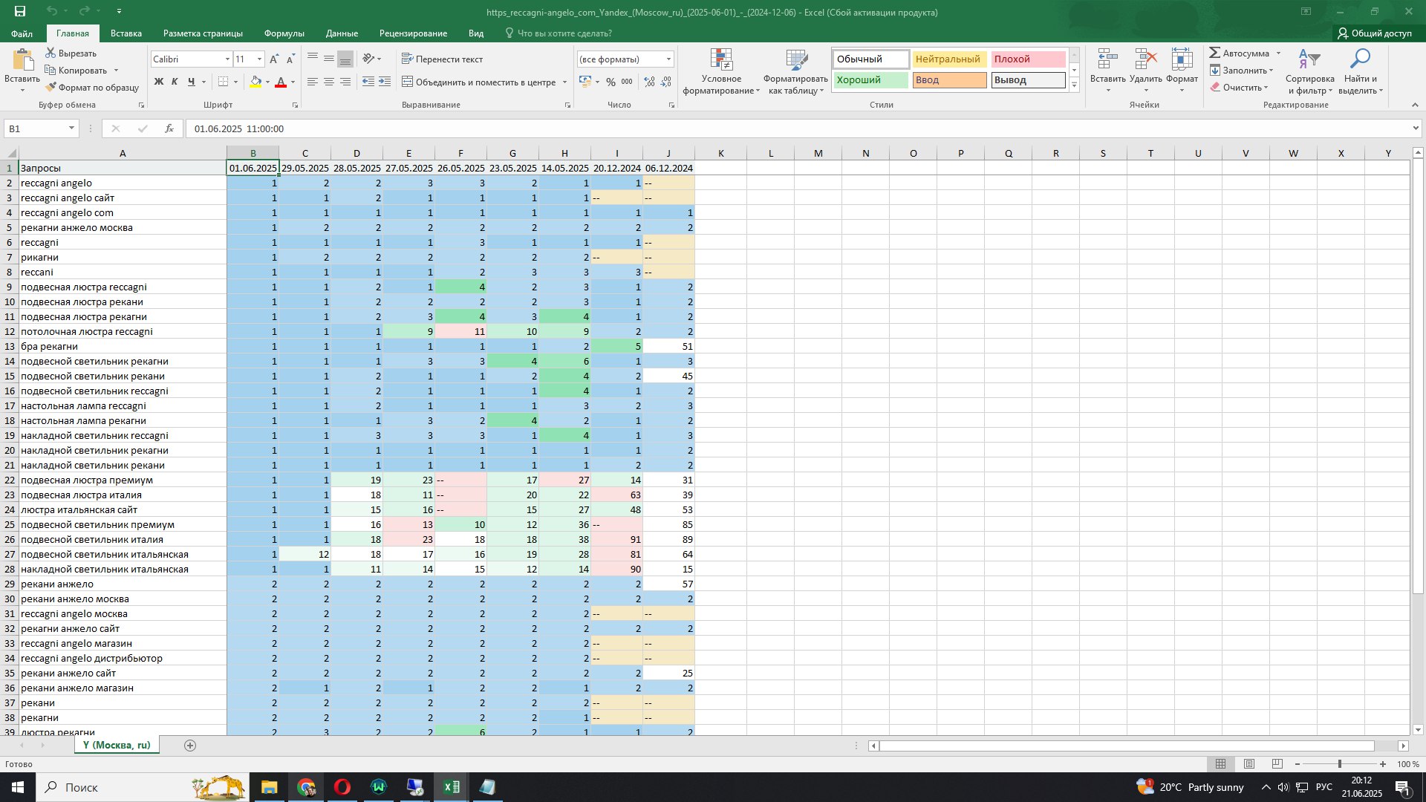Screen dimensions: 1426x802
Task: Open the font size 11 dropdown
Action: click(259, 59)
